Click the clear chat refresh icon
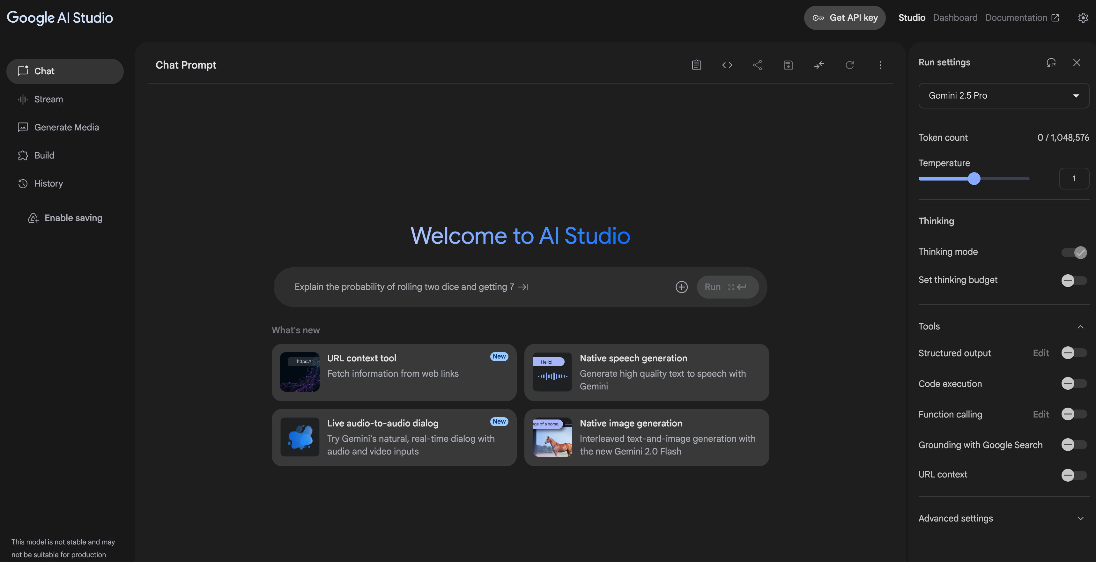The width and height of the screenshot is (1096, 562). (850, 65)
